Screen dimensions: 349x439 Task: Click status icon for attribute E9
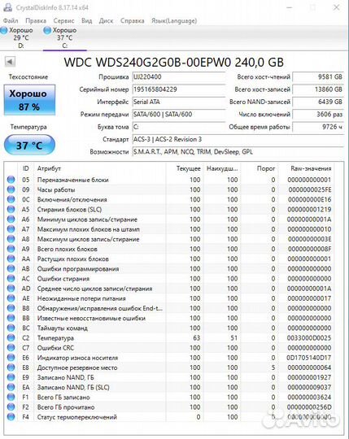(11, 377)
